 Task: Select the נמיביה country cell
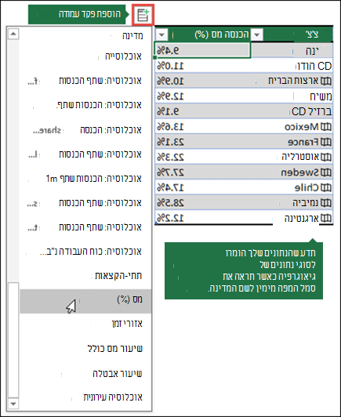point(292,203)
